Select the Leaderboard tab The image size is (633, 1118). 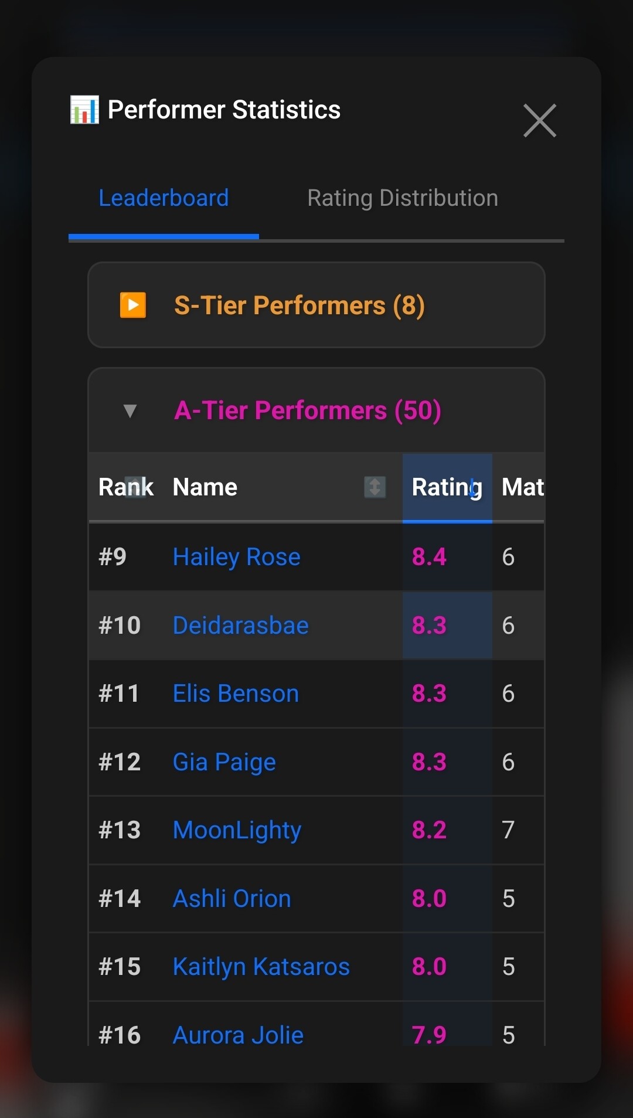(x=164, y=198)
